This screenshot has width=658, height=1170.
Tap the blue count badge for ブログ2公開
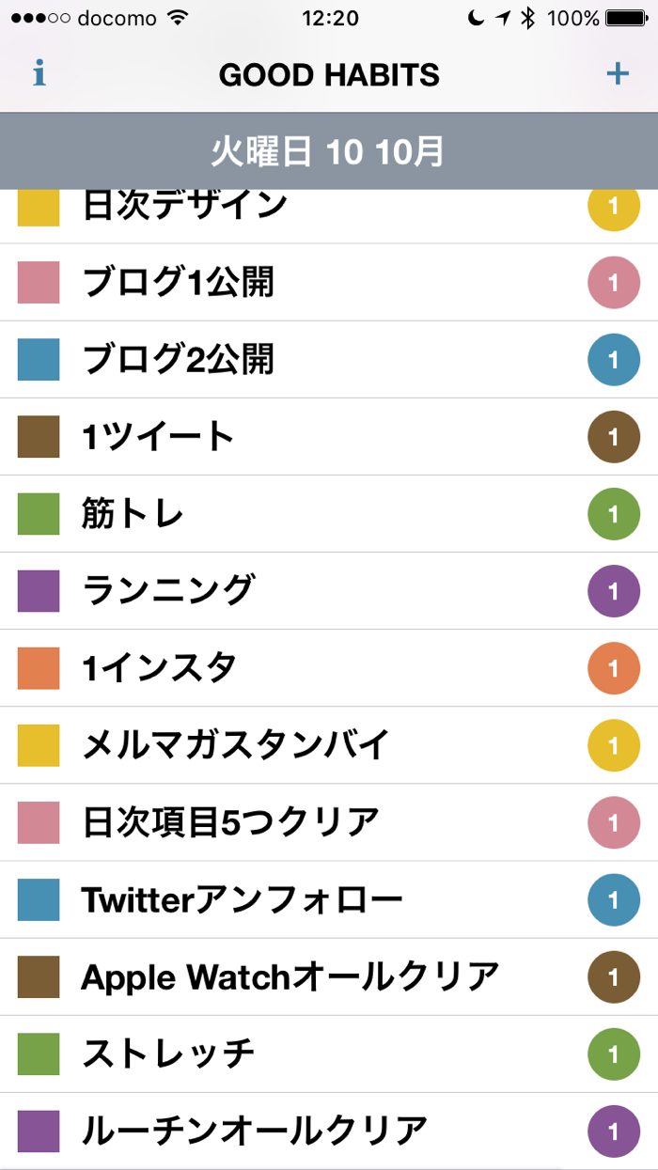pos(614,360)
